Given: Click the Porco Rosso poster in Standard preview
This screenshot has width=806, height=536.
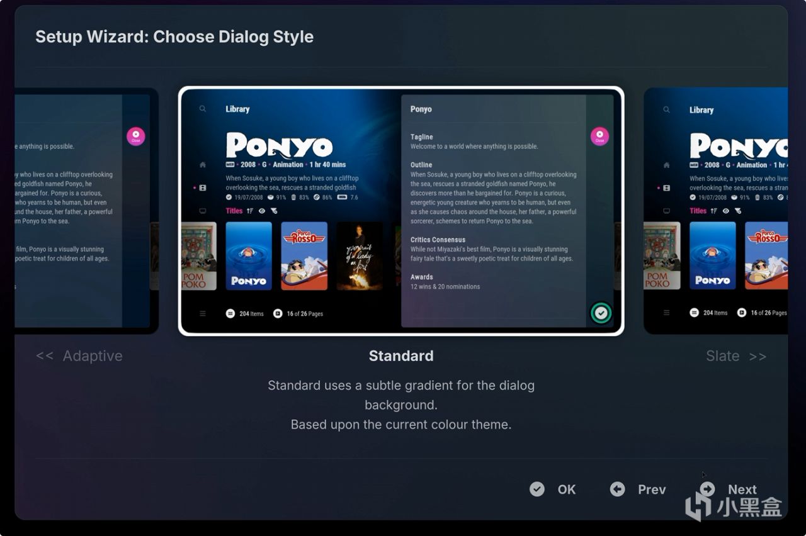Looking at the screenshot, I should [304, 256].
